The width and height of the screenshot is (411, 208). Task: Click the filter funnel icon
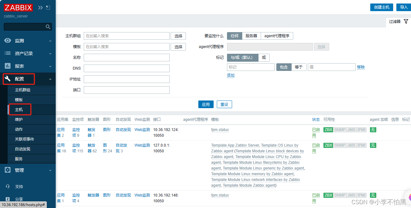click(406, 21)
